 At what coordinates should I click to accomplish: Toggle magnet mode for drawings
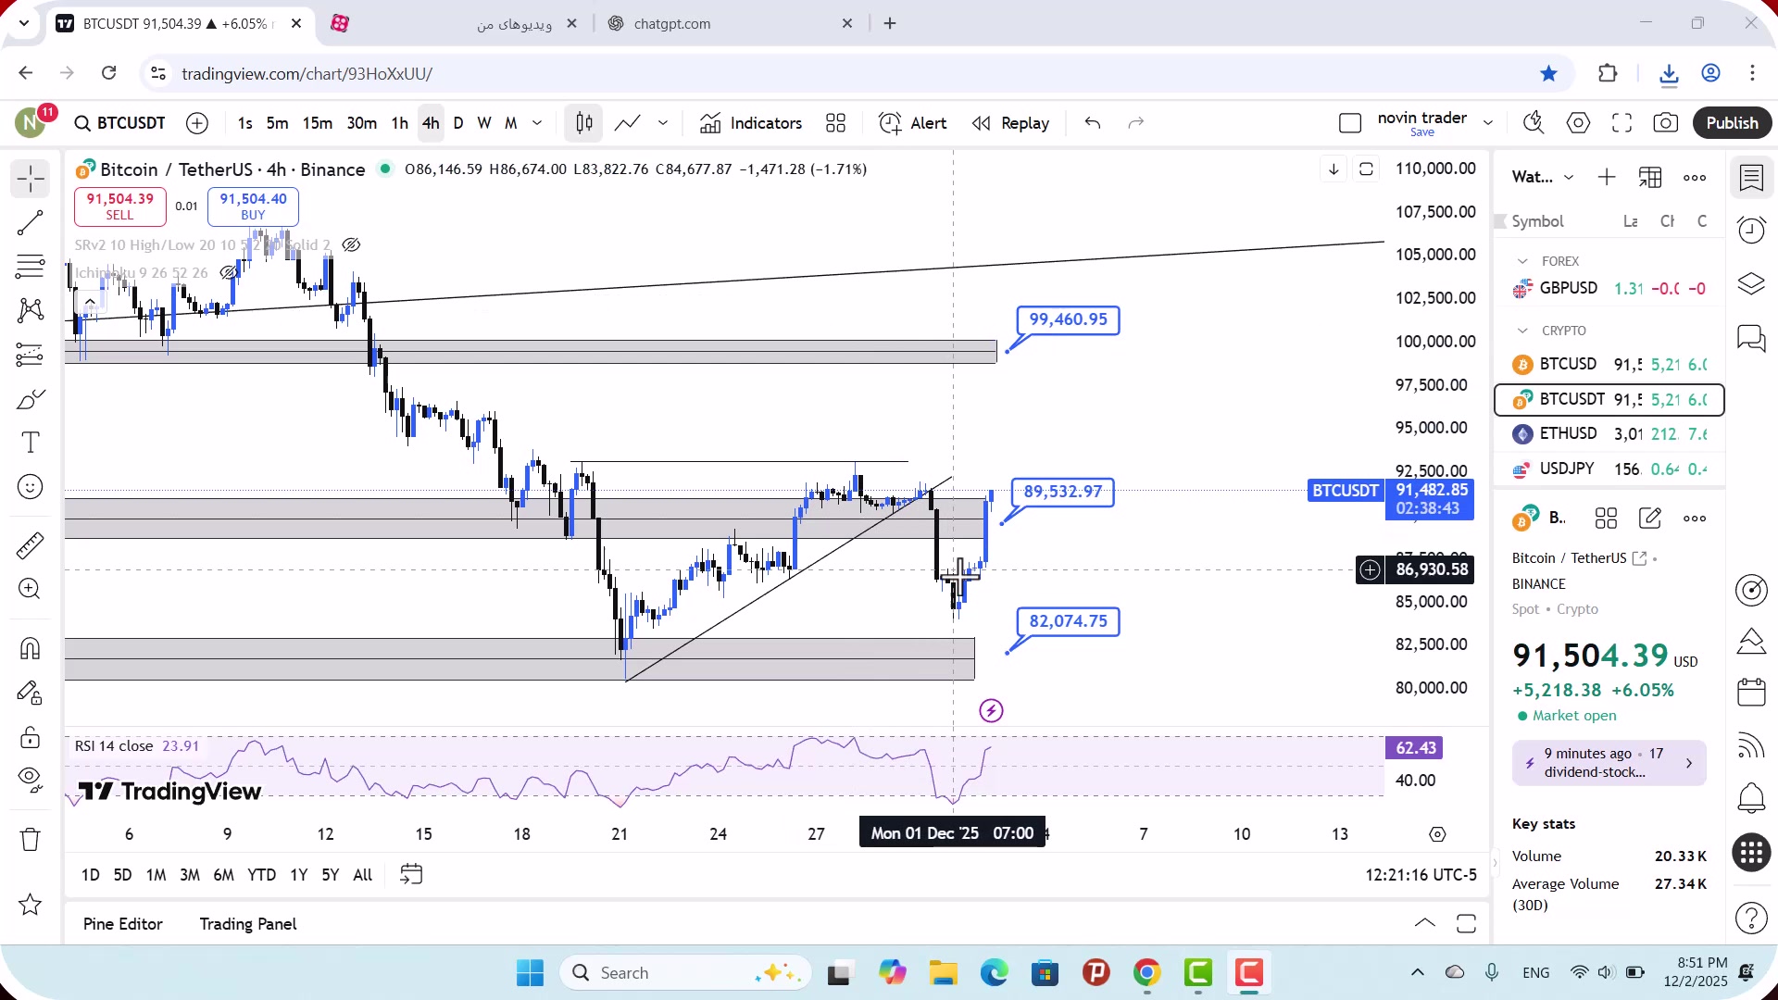(31, 648)
